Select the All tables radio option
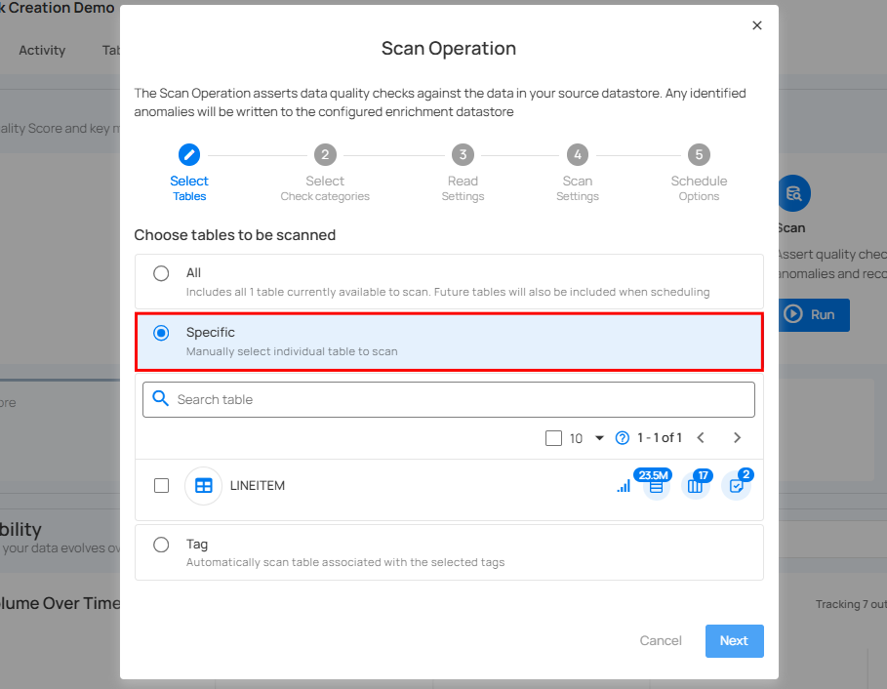This screenshot has height=689, width=887. point(161,273)
